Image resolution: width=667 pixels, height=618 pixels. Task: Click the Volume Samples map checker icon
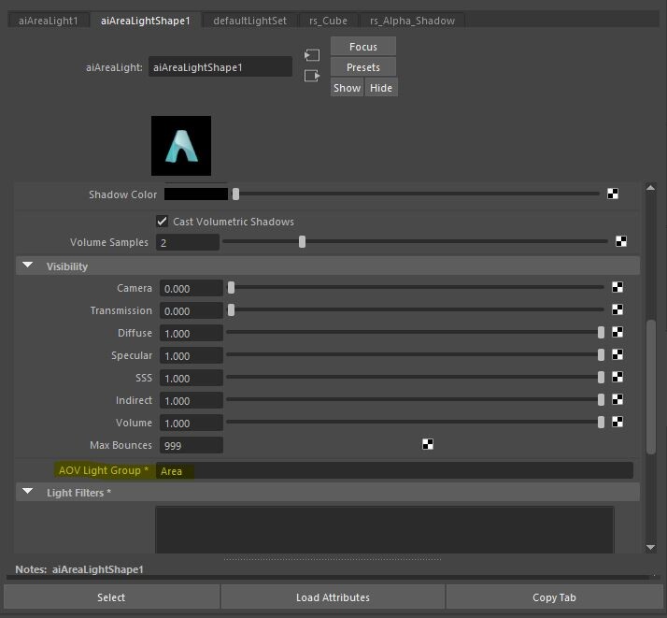621,242
